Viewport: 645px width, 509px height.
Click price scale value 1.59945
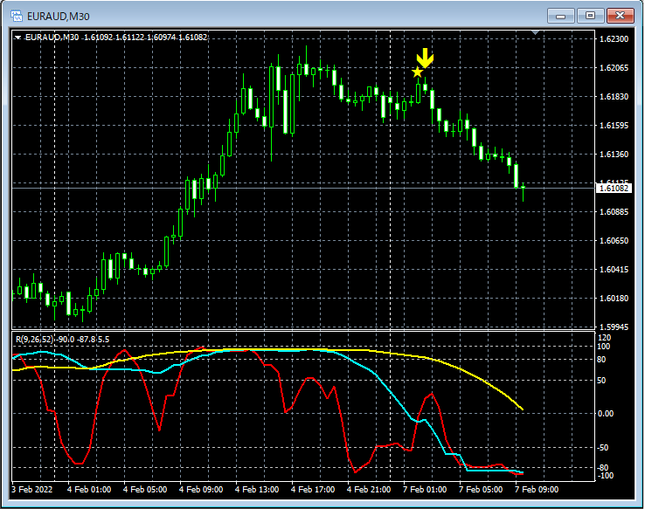tap(614, 327)
